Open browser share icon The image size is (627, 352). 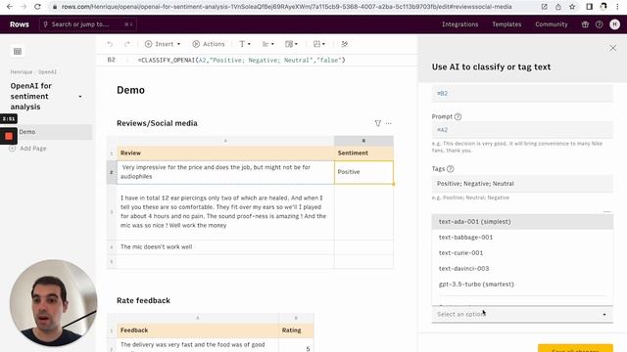[558, 7]
